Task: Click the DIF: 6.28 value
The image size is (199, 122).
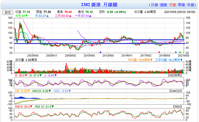Action: 22,91
